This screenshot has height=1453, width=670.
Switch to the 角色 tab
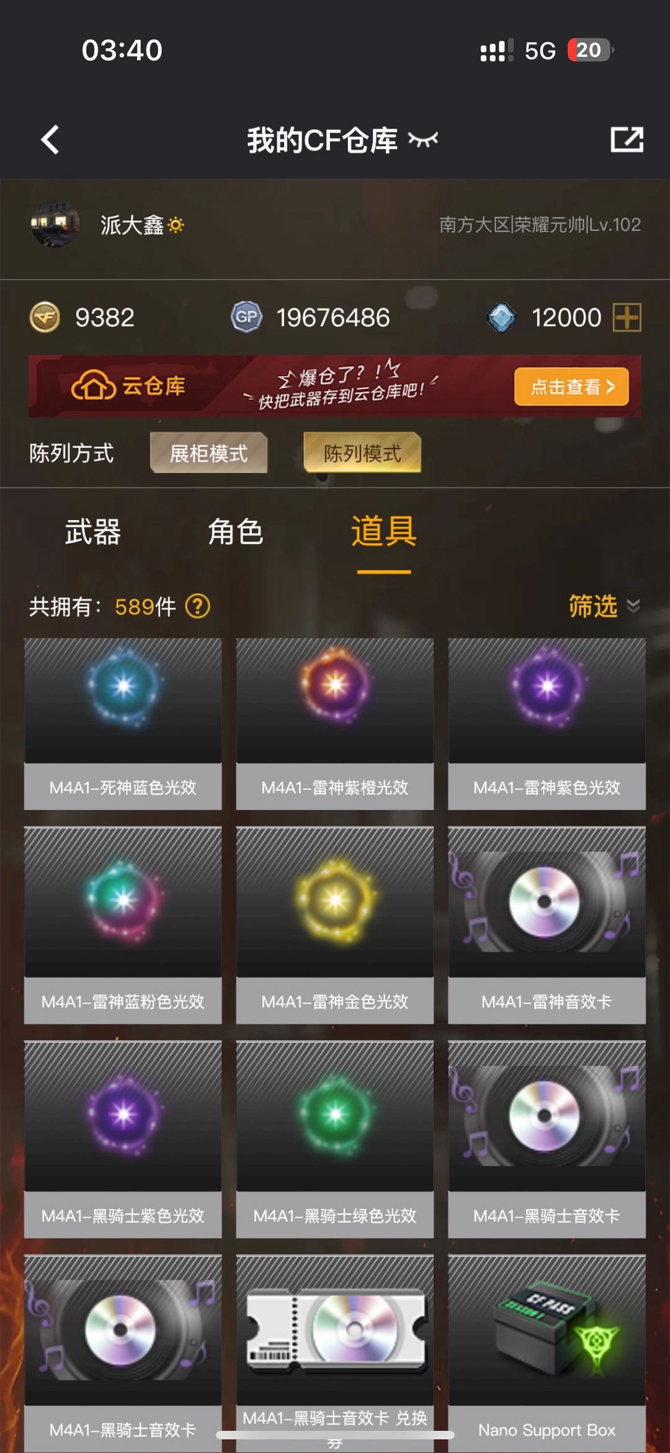[235, 532]
